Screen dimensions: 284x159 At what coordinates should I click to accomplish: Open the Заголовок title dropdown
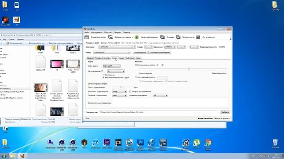[117, 47]
